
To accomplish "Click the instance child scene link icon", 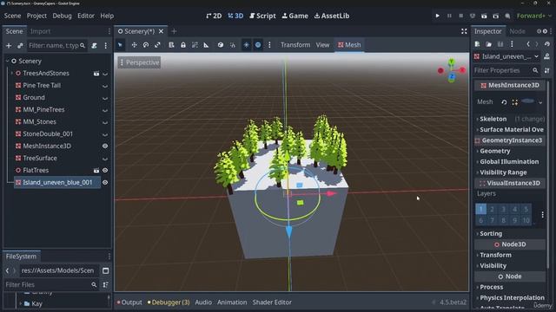I will 20,46.
